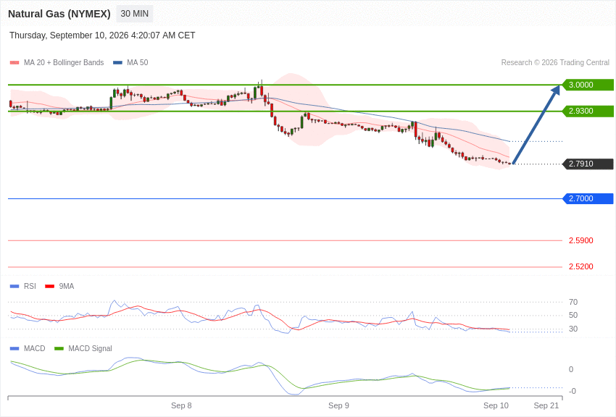The image size is (616, 417).
Task: Click the 2.5900 red support level label
Action: coord(581,240)
